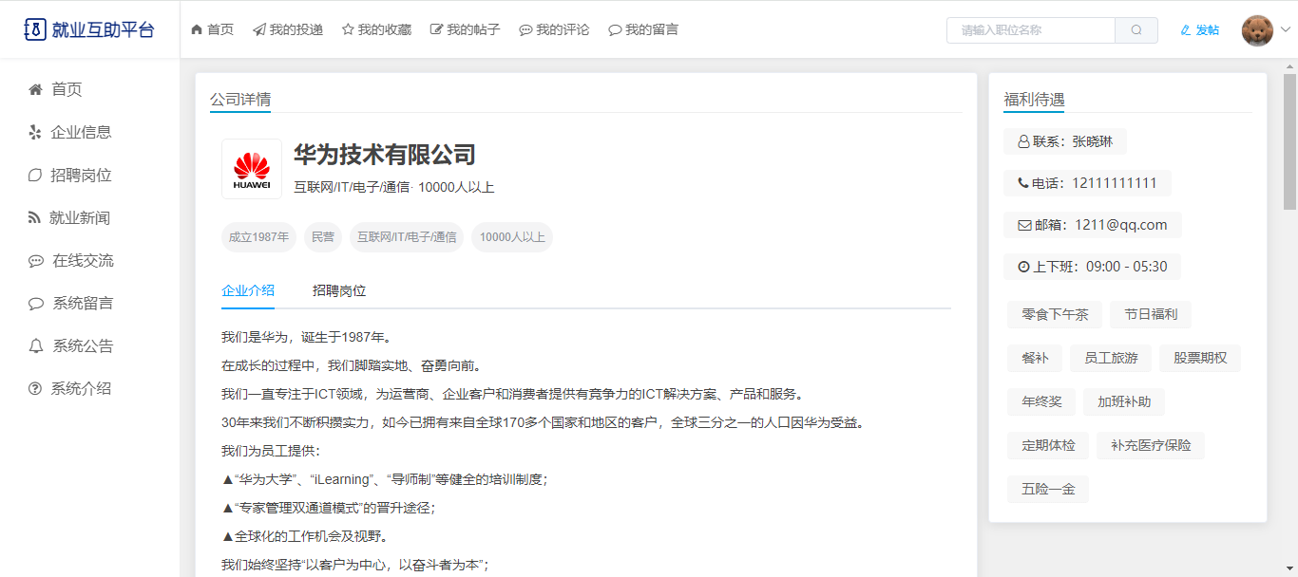Screen dimensions: 1298x577
Task: Click the edit icon of 我的帖子
Action: (436, 29)
